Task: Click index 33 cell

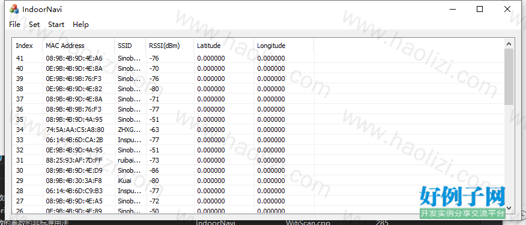Action: [19, 140]
